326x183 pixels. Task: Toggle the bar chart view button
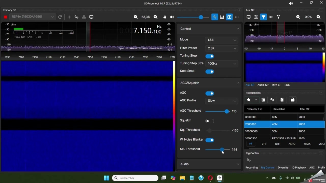click(x=222, y=17)
